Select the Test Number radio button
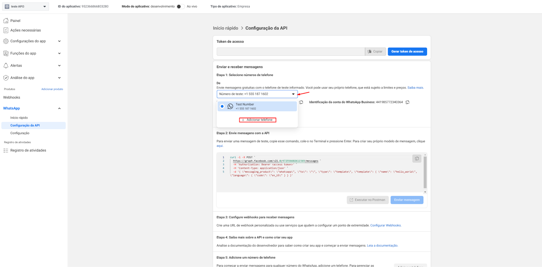542x267 pixels. click(222, 106)
